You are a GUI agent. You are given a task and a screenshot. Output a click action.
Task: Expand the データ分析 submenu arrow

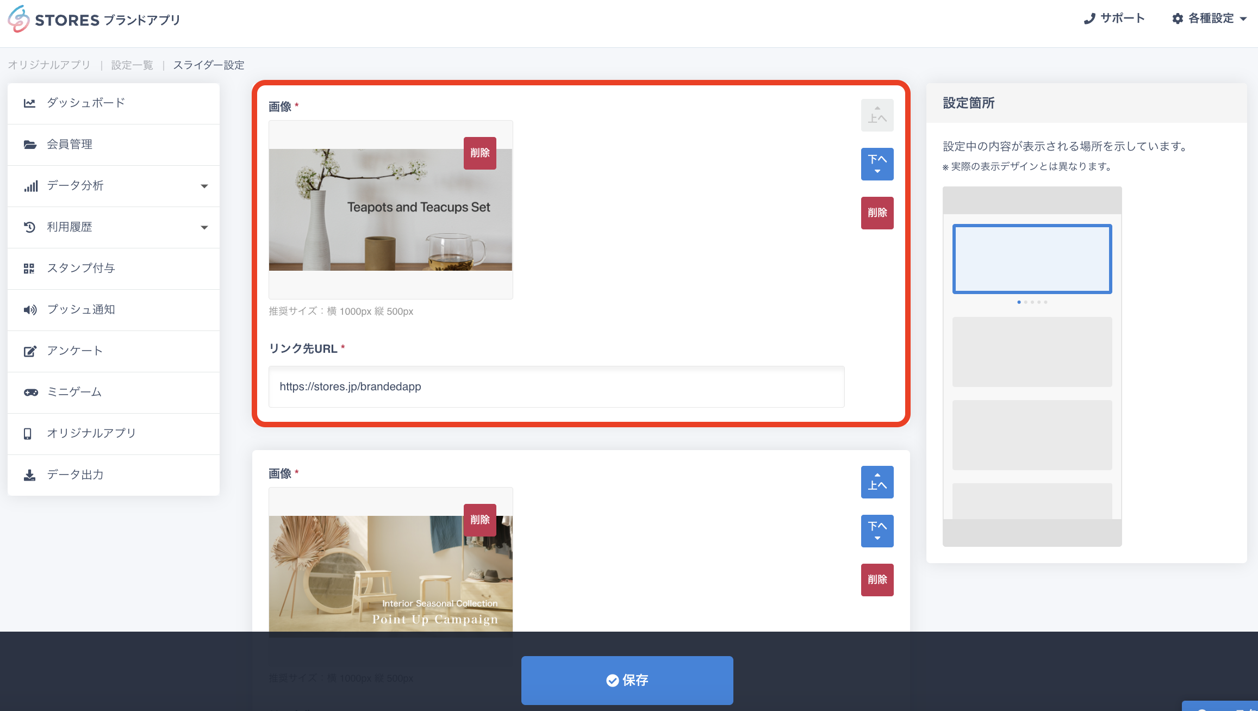pyautogui.click(x=204, y=186)
